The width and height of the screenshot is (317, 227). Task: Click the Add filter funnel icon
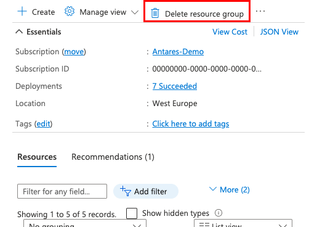point(126,191)
